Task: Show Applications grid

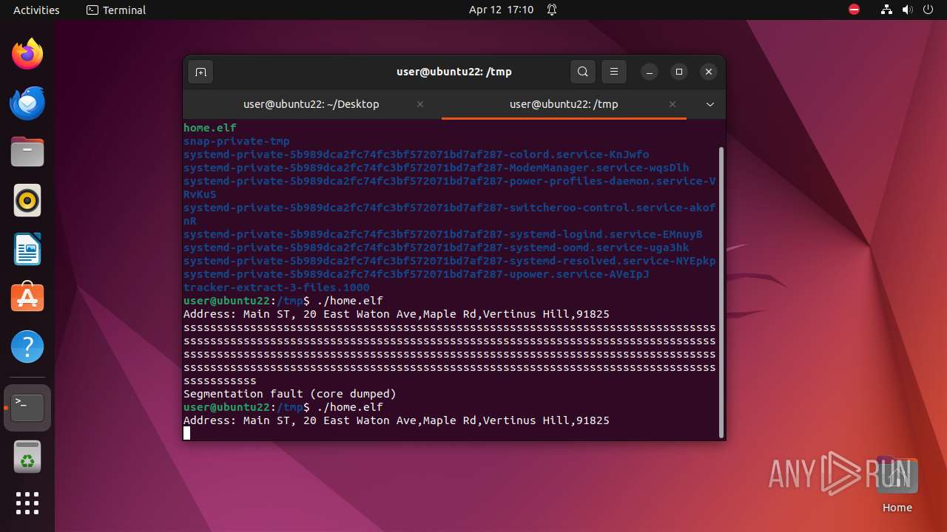Action: pos(27,503)
